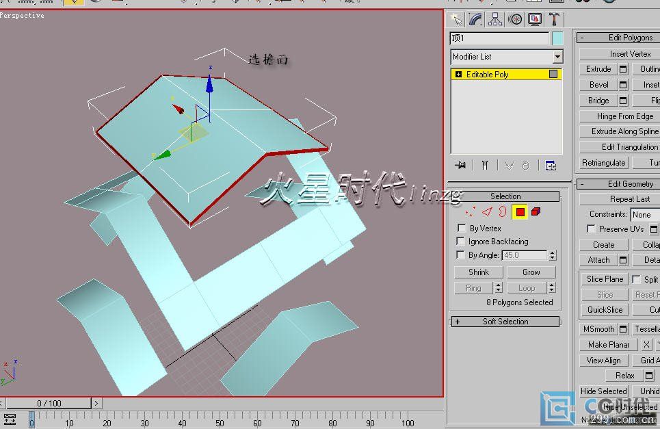
Task: Click the By Angle value field
Action: point(525,255)
